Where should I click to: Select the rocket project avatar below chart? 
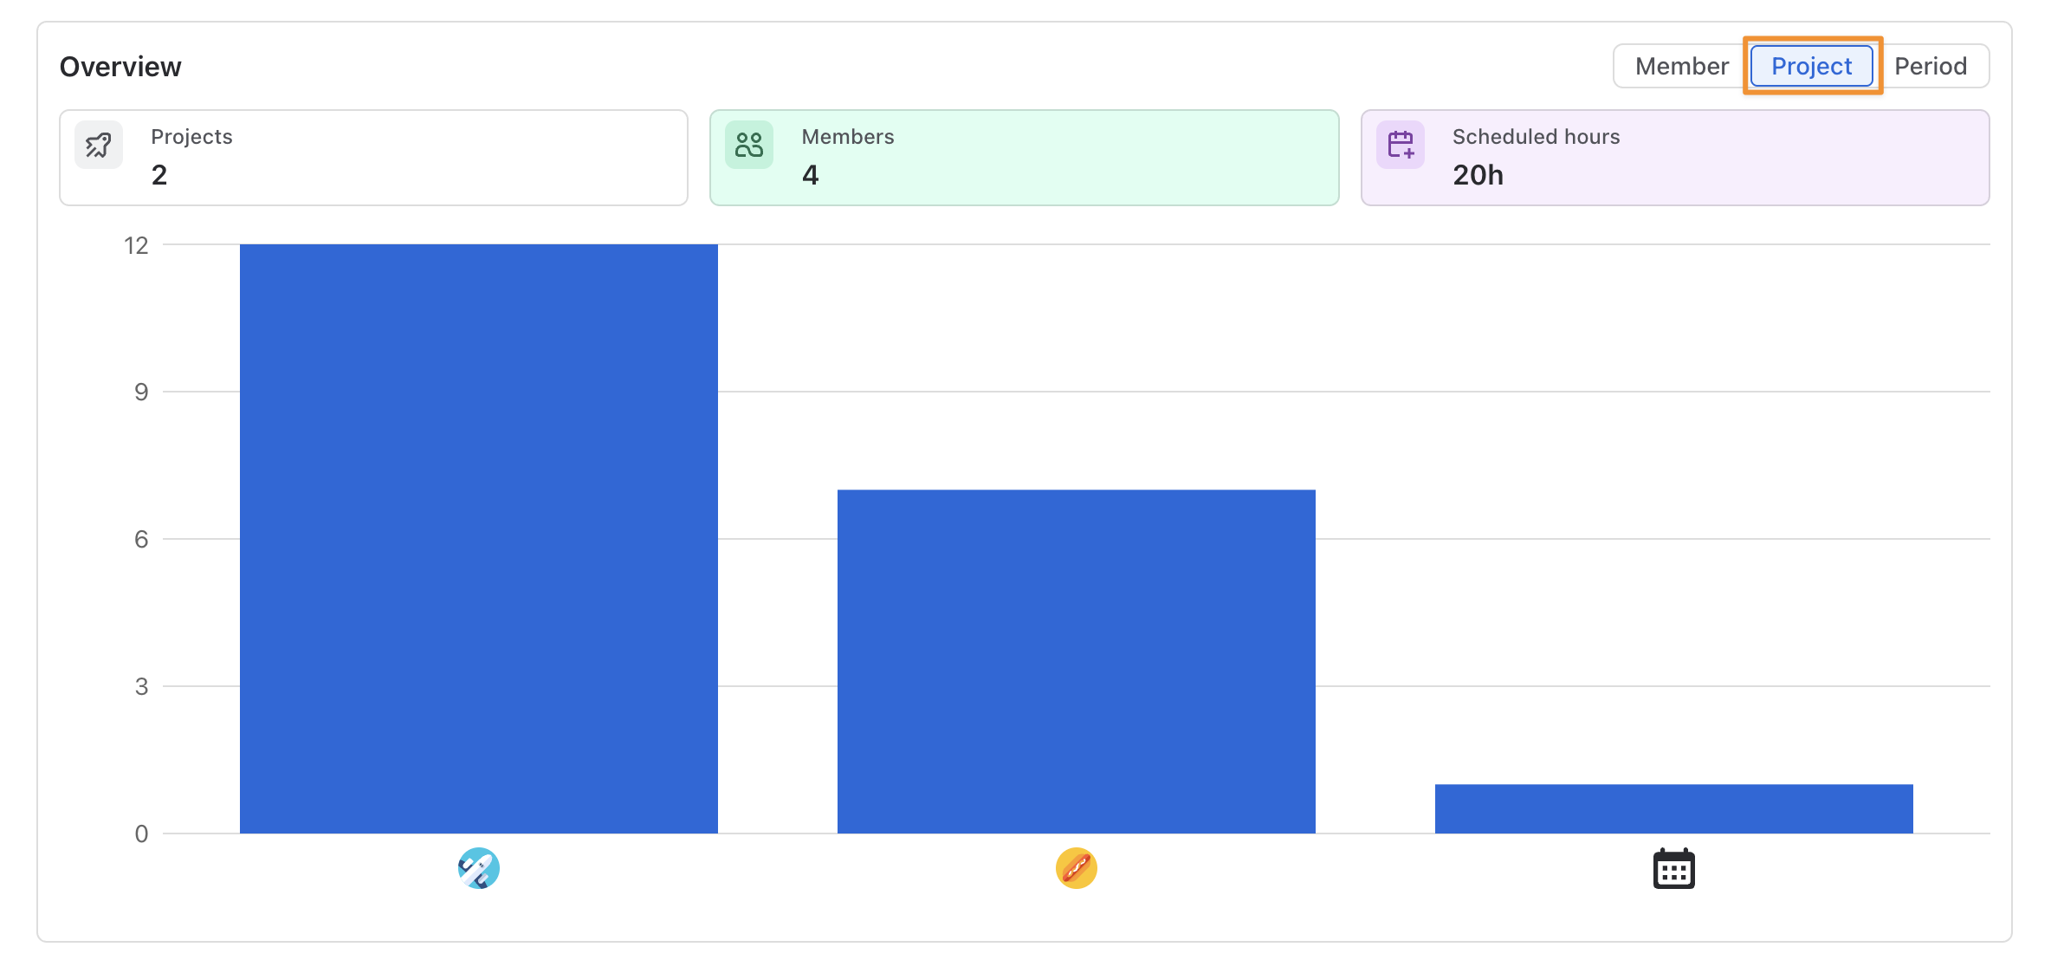[479, 868]
